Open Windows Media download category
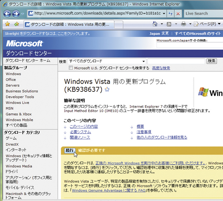Viewport: 223px width, 201px height. coord(19,166)
